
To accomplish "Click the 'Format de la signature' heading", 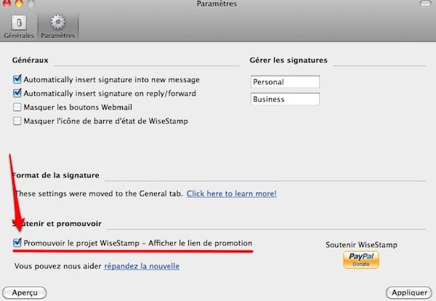I will tap(55, 176).
